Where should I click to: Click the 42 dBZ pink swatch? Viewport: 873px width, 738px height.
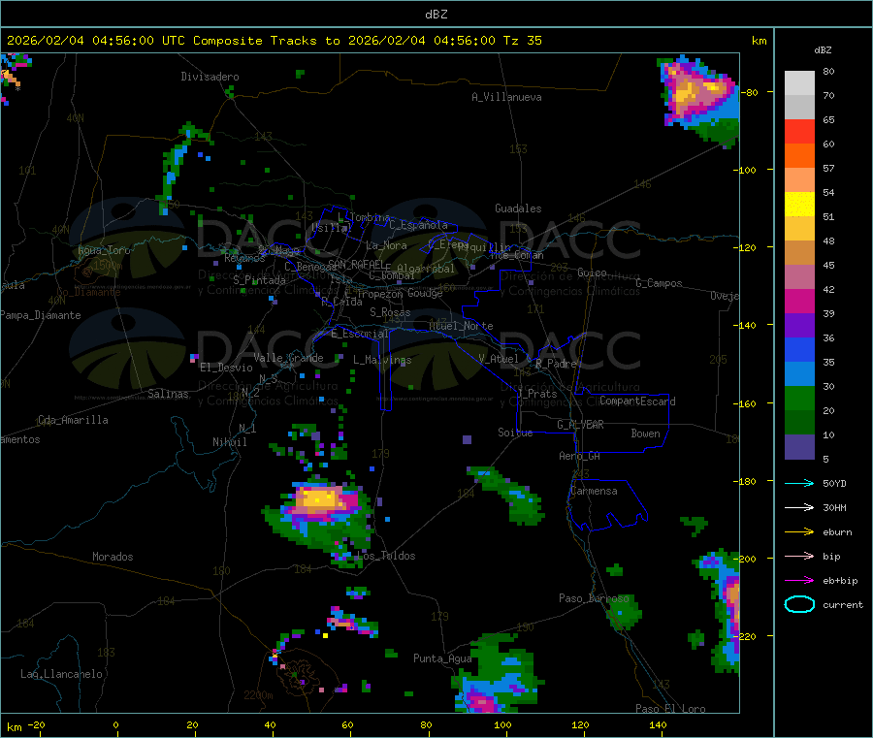[x=799, y=276]
